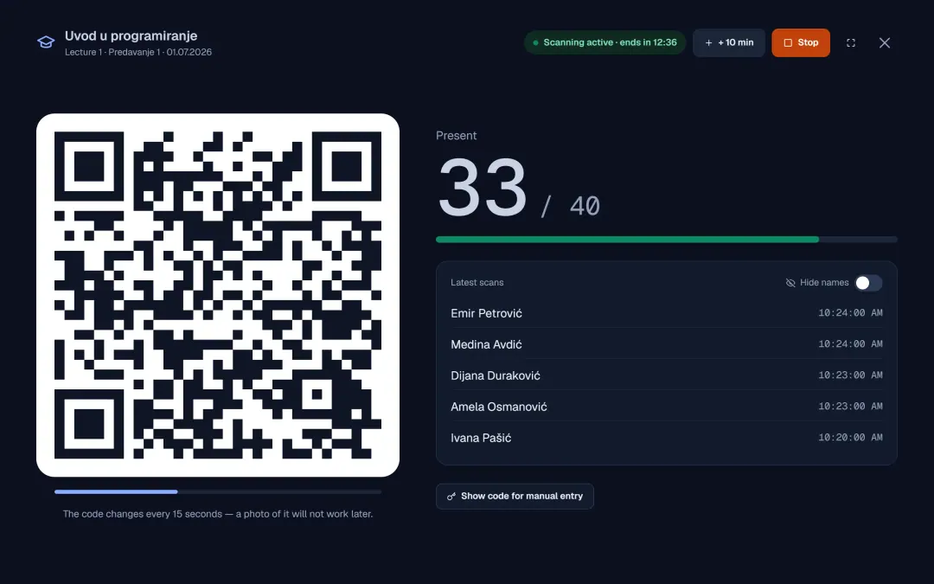Enter fullscreen mode with the expand icon
934x584 pixels.
tap(851, 43)
